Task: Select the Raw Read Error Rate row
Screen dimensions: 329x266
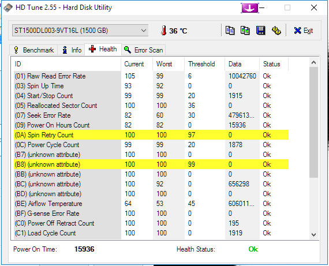Action: [151, 76]
